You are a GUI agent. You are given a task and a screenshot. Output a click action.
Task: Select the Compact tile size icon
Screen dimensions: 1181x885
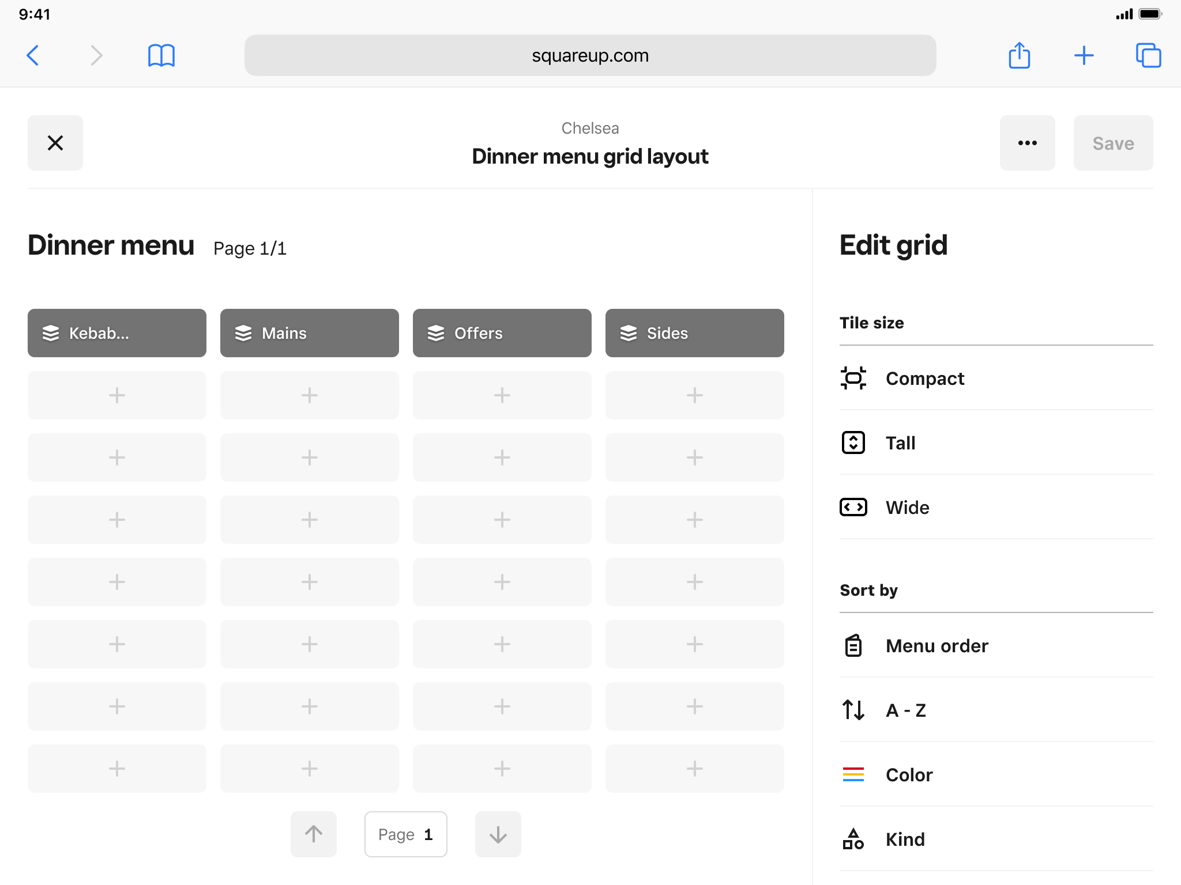pyautogui.click(x=853, y=379)
